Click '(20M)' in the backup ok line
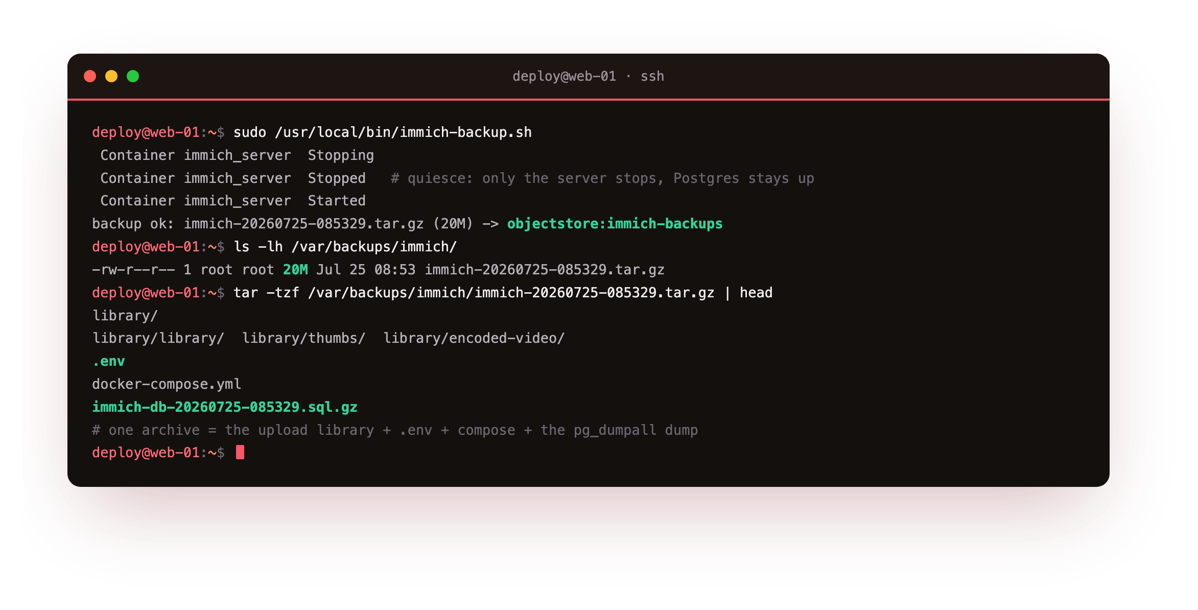The width and height of the screenshot is (1198, 610). click(x=453, y=224)
